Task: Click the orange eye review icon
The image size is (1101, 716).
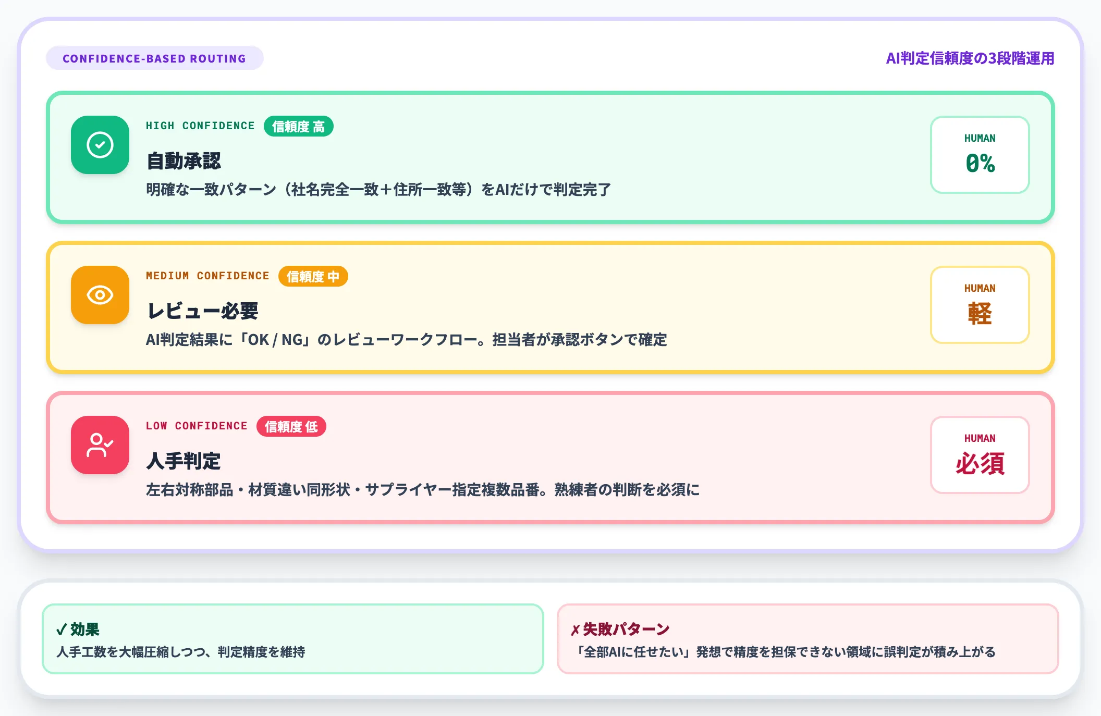Action: click(100, 295)
